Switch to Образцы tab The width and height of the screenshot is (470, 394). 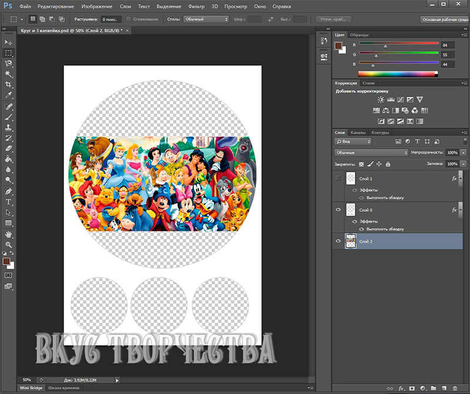pyautogui.click(x=359, y=35)
